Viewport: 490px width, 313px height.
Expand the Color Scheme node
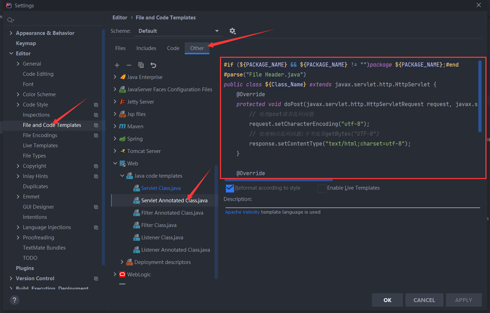(18, 94)
